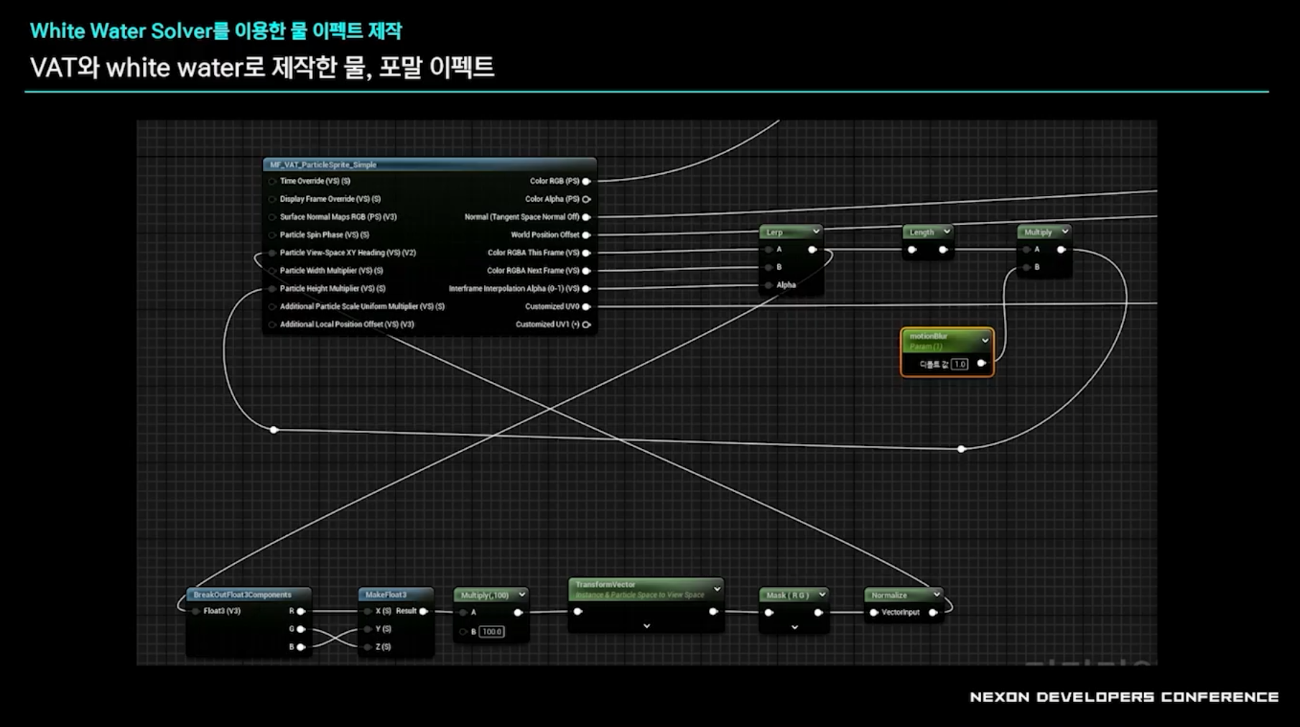1300x727 pixels.
Task: Toggle the TransformVector node's header chevron
Action: pos(716,589)
